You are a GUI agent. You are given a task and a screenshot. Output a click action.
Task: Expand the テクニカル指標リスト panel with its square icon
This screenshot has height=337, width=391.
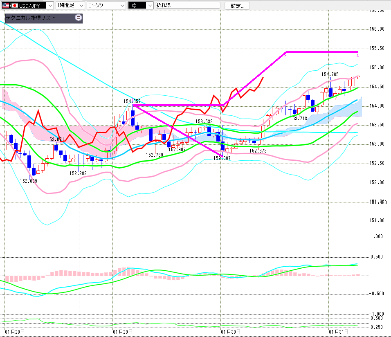tap(78, 18)
